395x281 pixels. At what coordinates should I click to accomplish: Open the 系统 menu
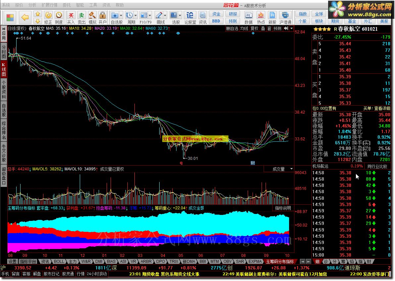point(6,5)
